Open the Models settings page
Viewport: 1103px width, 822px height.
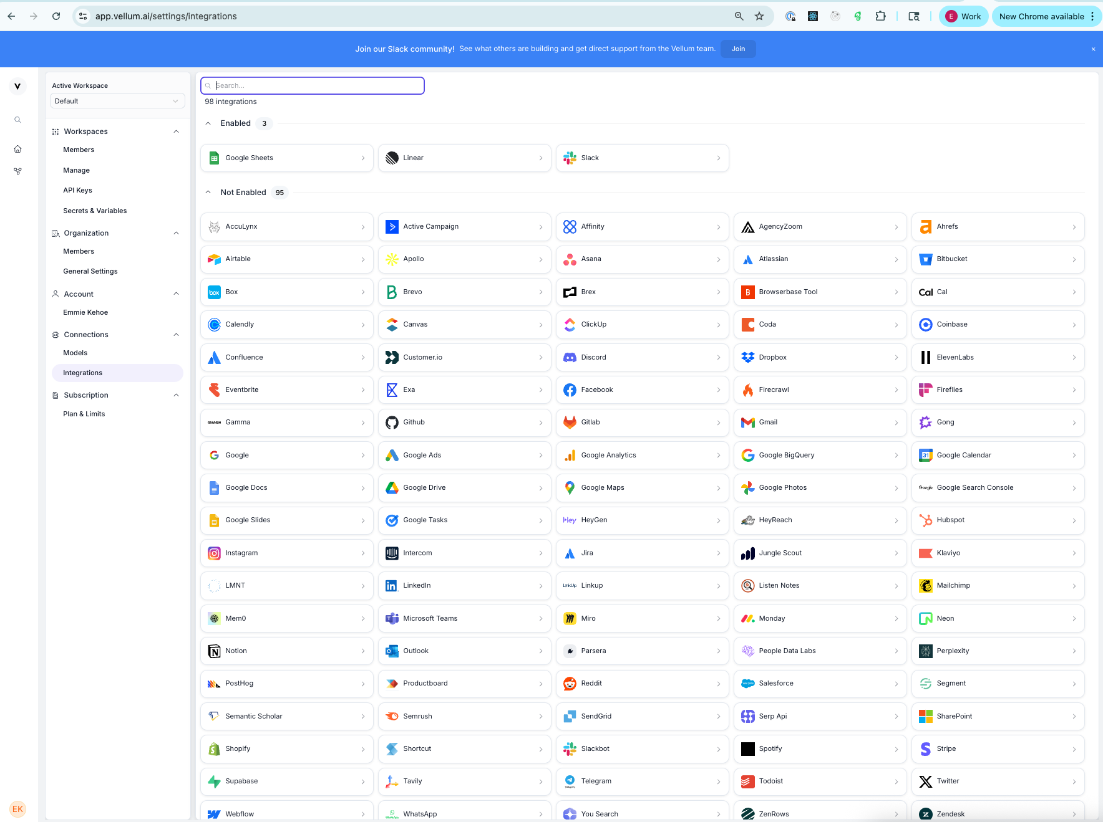pos(75,353)
